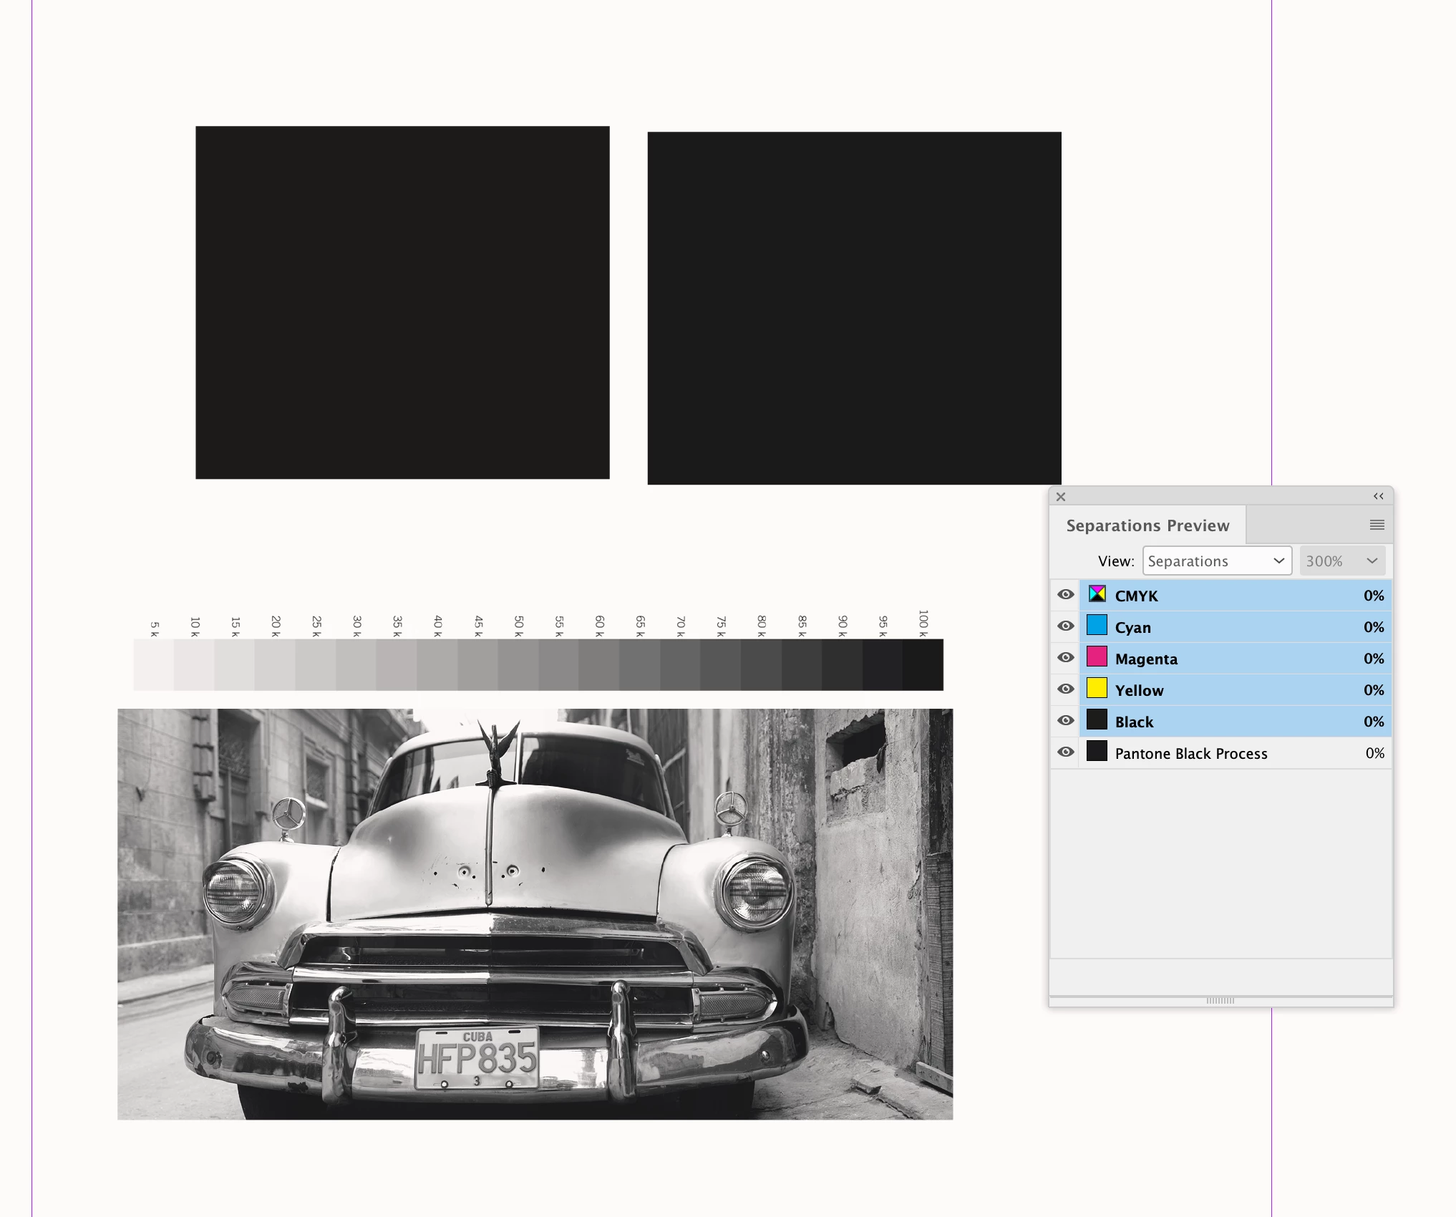Hide the Cyan separation eye icon

pos(1065,626)
